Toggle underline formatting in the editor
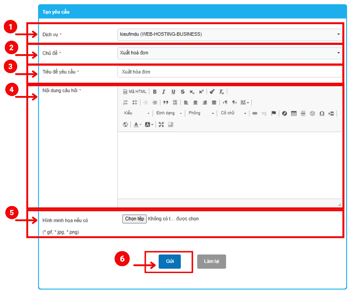The image size is (352, 299). tap(173, 92)
